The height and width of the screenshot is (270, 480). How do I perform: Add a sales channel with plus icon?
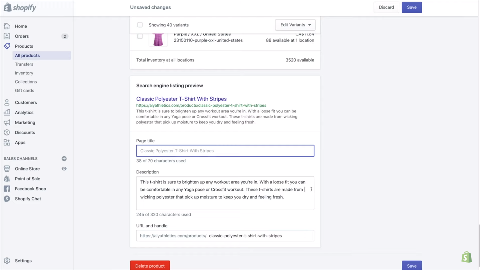point(64,159)
